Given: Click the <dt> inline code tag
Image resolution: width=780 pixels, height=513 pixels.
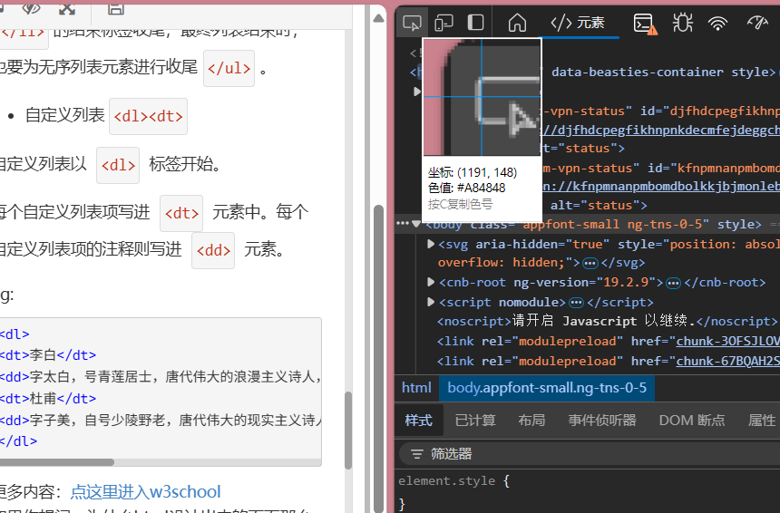Looking at the screenshot, I should coord(181,213).
